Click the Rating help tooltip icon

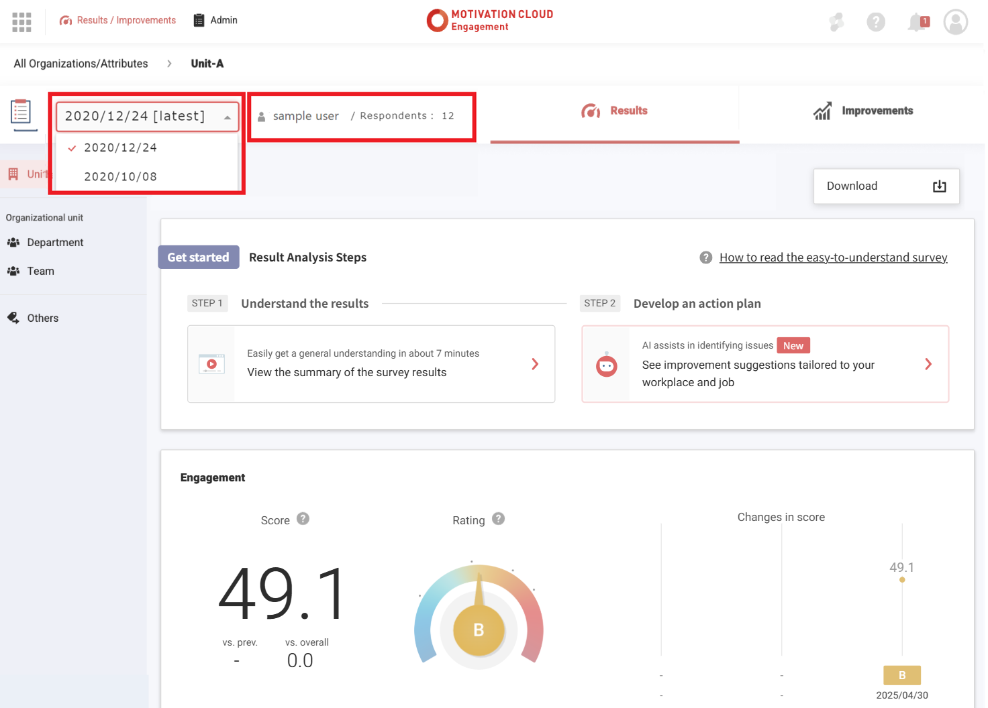click(x=498, y=519)
